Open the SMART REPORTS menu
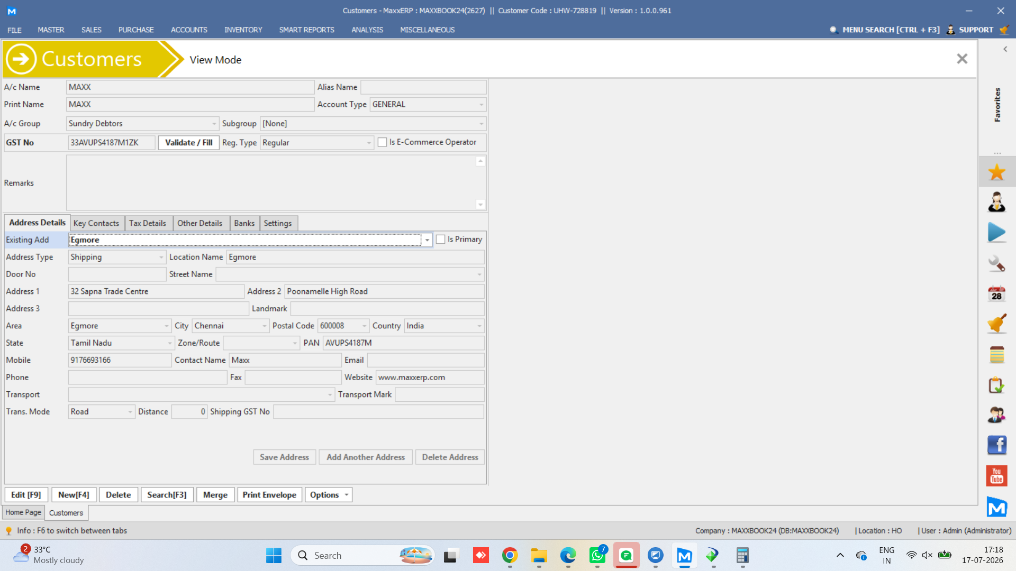This screenshot has width=1016, height=571. coord(307,30)
